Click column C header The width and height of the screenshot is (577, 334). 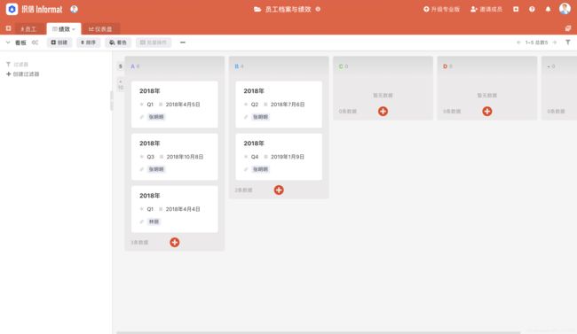[383, 66]
